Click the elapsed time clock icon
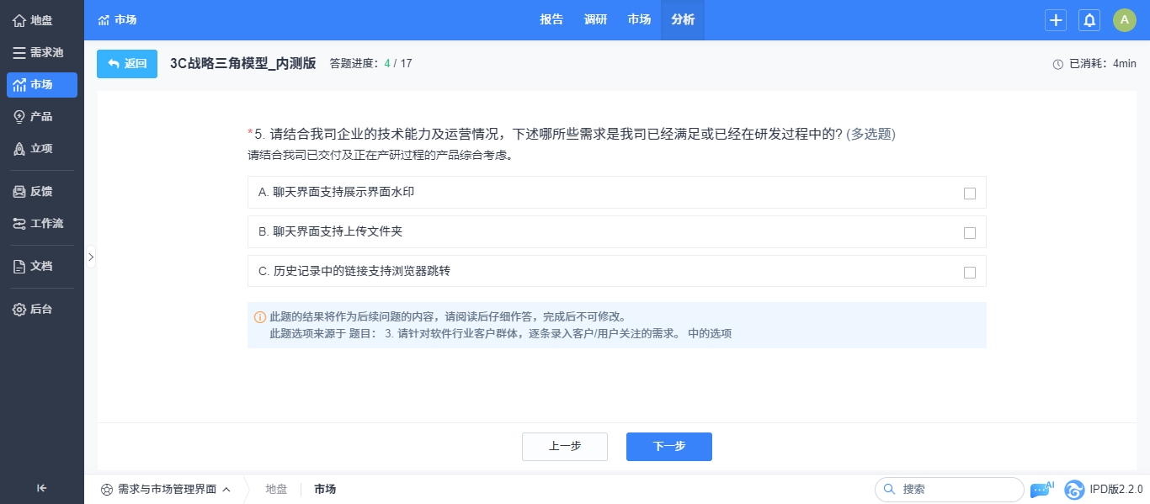 click(x=1058, y=64)
